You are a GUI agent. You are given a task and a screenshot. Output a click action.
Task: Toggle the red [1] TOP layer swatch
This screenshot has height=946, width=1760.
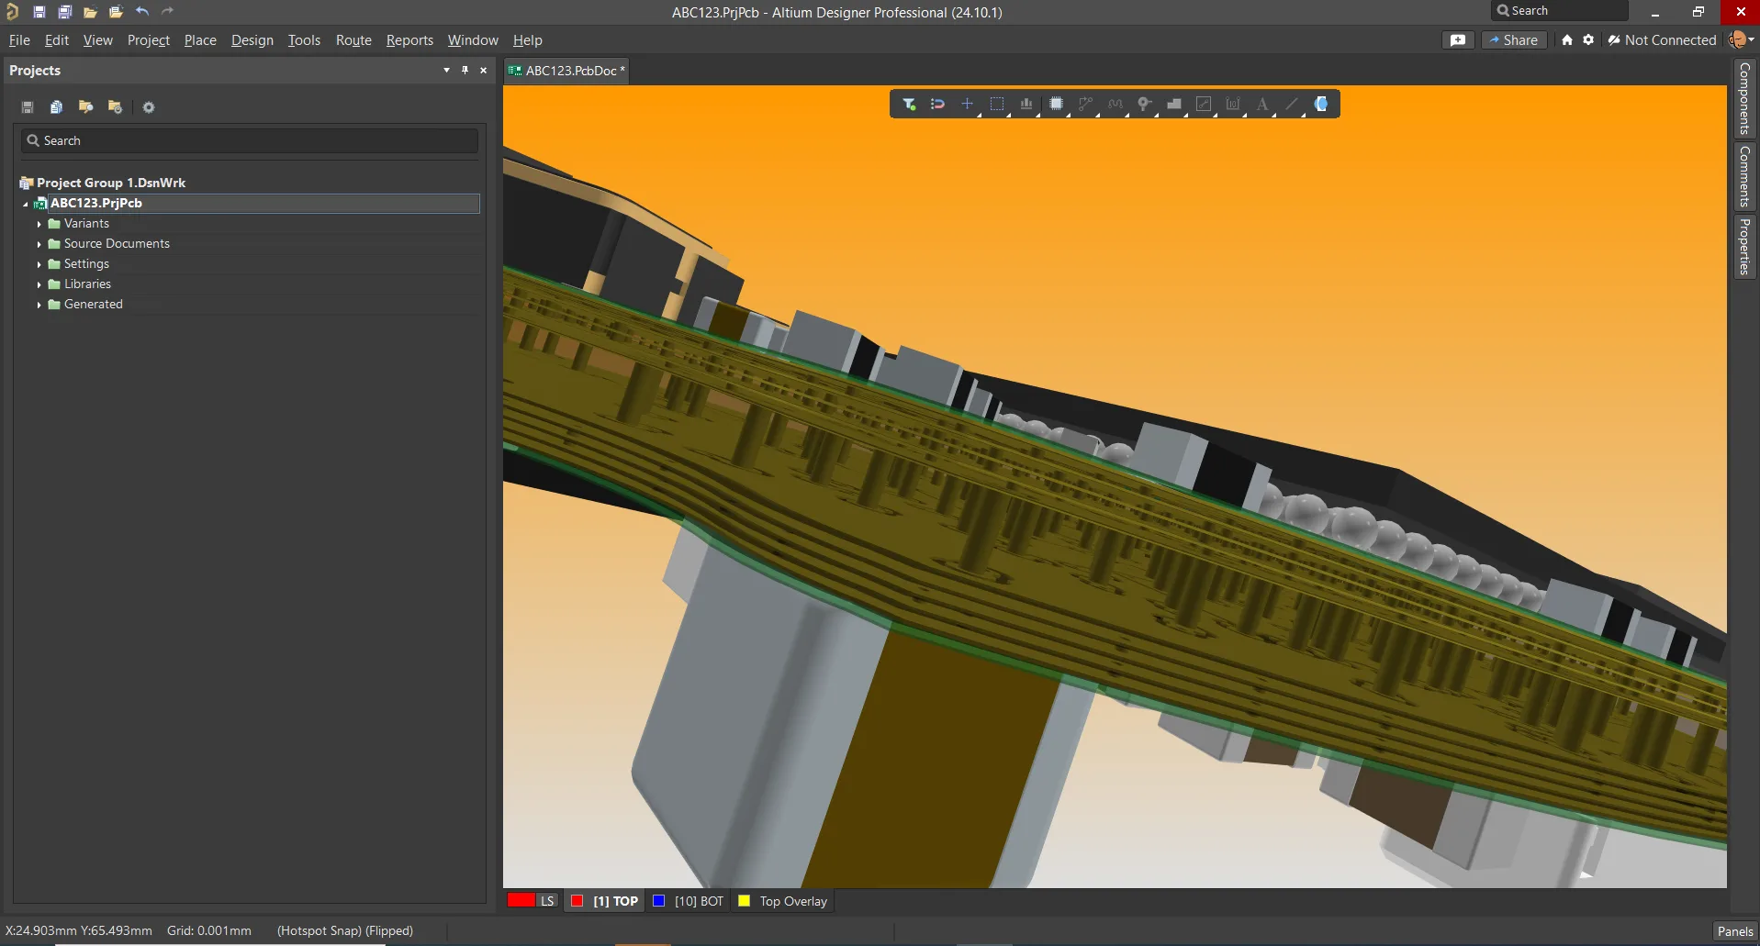[x=577, y=901]
